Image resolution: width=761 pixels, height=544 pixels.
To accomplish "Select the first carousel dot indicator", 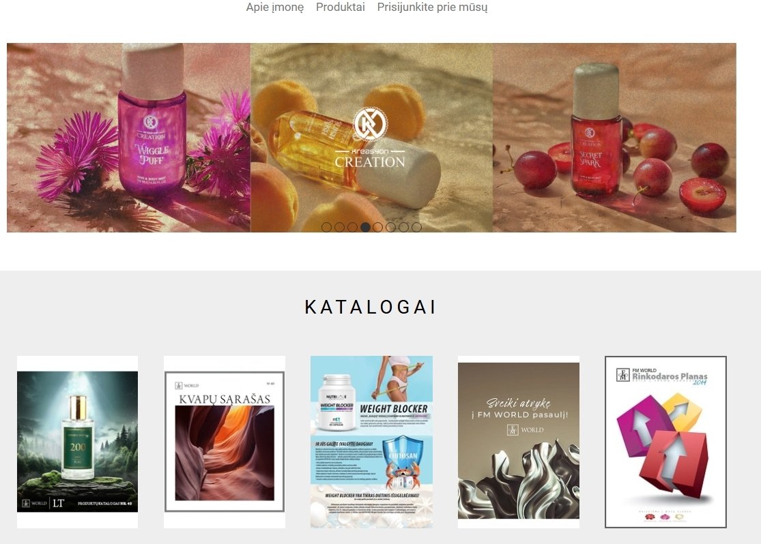I will 327,227.
